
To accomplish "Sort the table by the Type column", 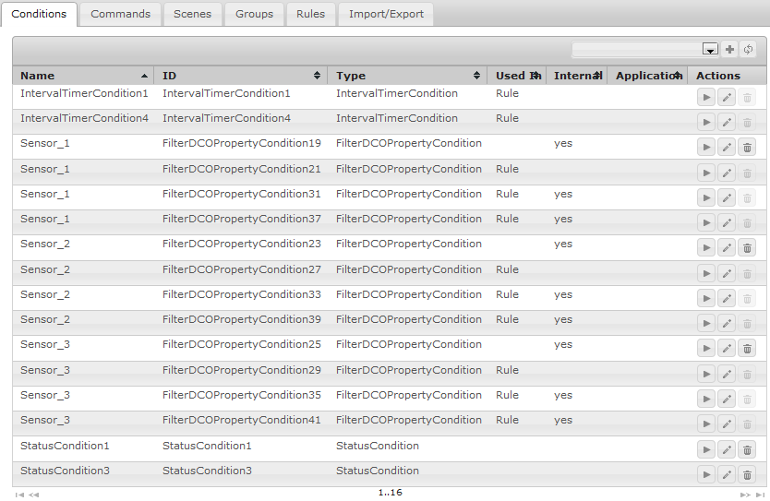I will (406, 76).
